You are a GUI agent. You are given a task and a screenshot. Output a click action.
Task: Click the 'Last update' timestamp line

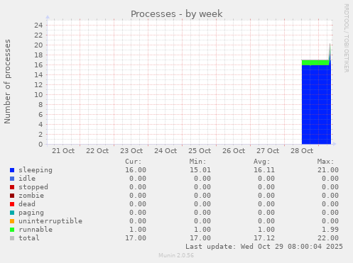264,247
